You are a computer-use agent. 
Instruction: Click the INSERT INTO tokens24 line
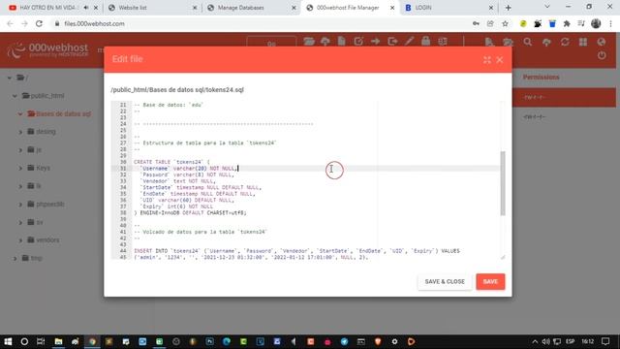point(296,251)
